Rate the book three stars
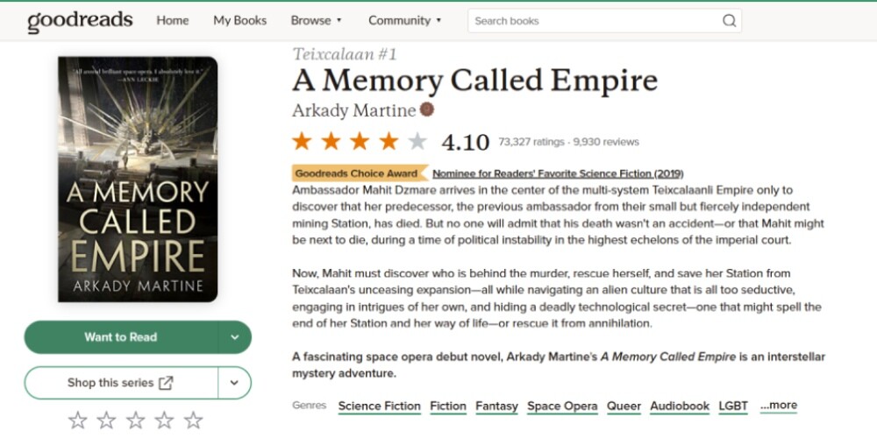The height and width of the screenshot is (438, 877). tap(136, 420)
